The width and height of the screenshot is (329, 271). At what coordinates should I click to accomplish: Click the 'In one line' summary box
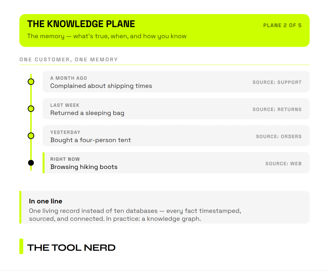pos(164,207)
